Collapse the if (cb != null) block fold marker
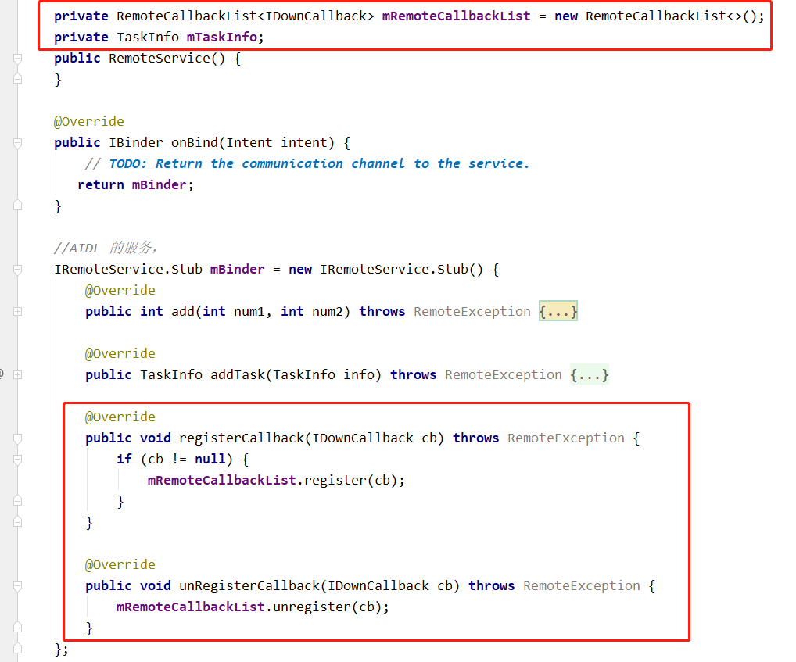Screen dimensions: 796x662 (18, 460)
